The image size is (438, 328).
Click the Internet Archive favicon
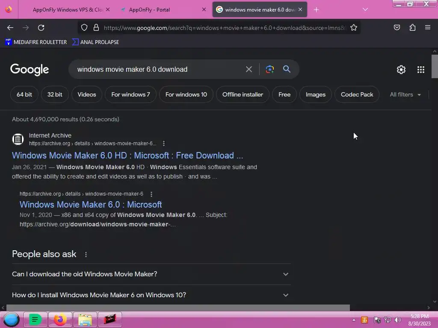(18, 139)
